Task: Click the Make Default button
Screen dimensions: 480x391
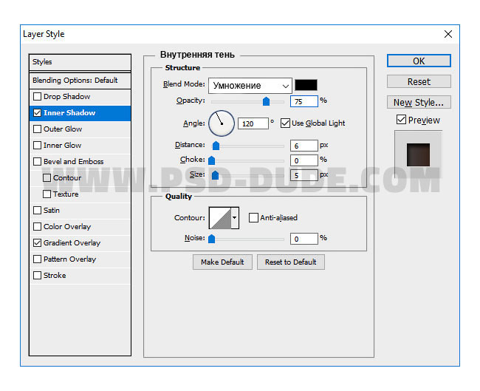Action: point(222,262)
